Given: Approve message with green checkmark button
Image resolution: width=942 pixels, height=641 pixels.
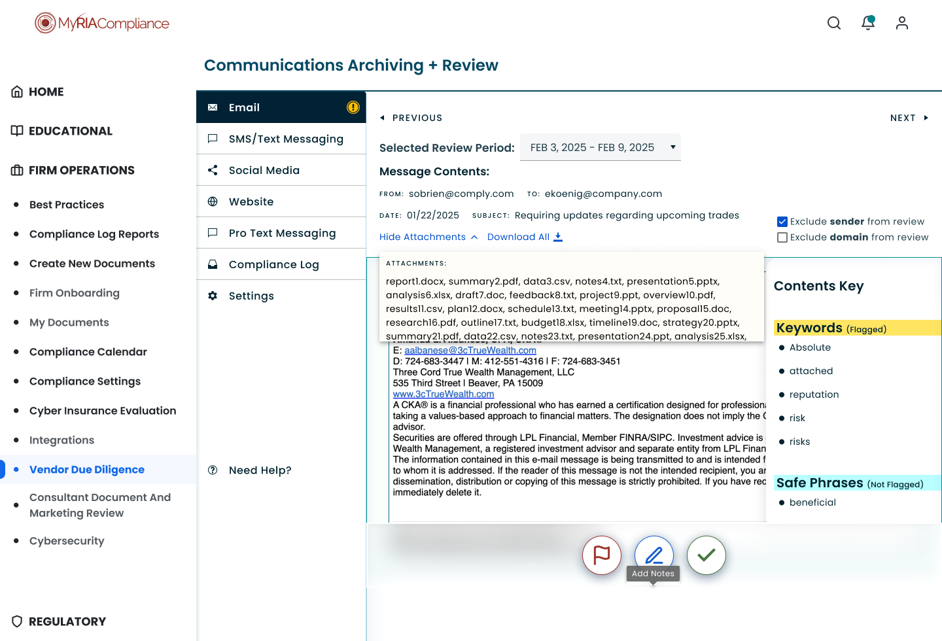Looking at the screenshot, I should pyautogui.click(x=706, y=555).
